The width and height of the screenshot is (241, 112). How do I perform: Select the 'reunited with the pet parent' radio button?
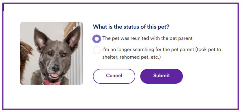tap(97, 39)
